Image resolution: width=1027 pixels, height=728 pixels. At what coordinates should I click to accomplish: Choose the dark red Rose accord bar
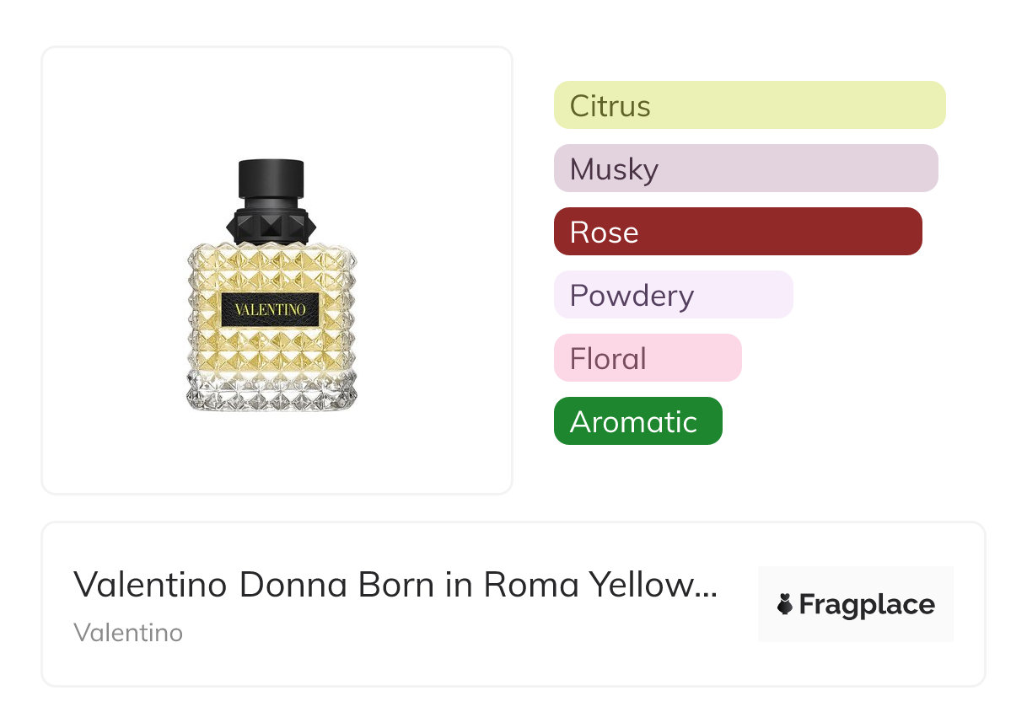(x=738, y=232)
